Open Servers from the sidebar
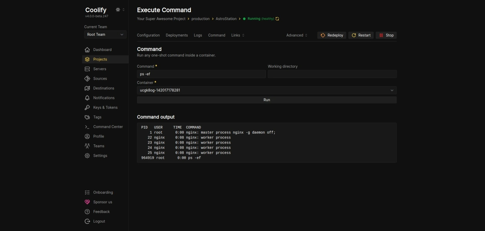 click(105, 69)
